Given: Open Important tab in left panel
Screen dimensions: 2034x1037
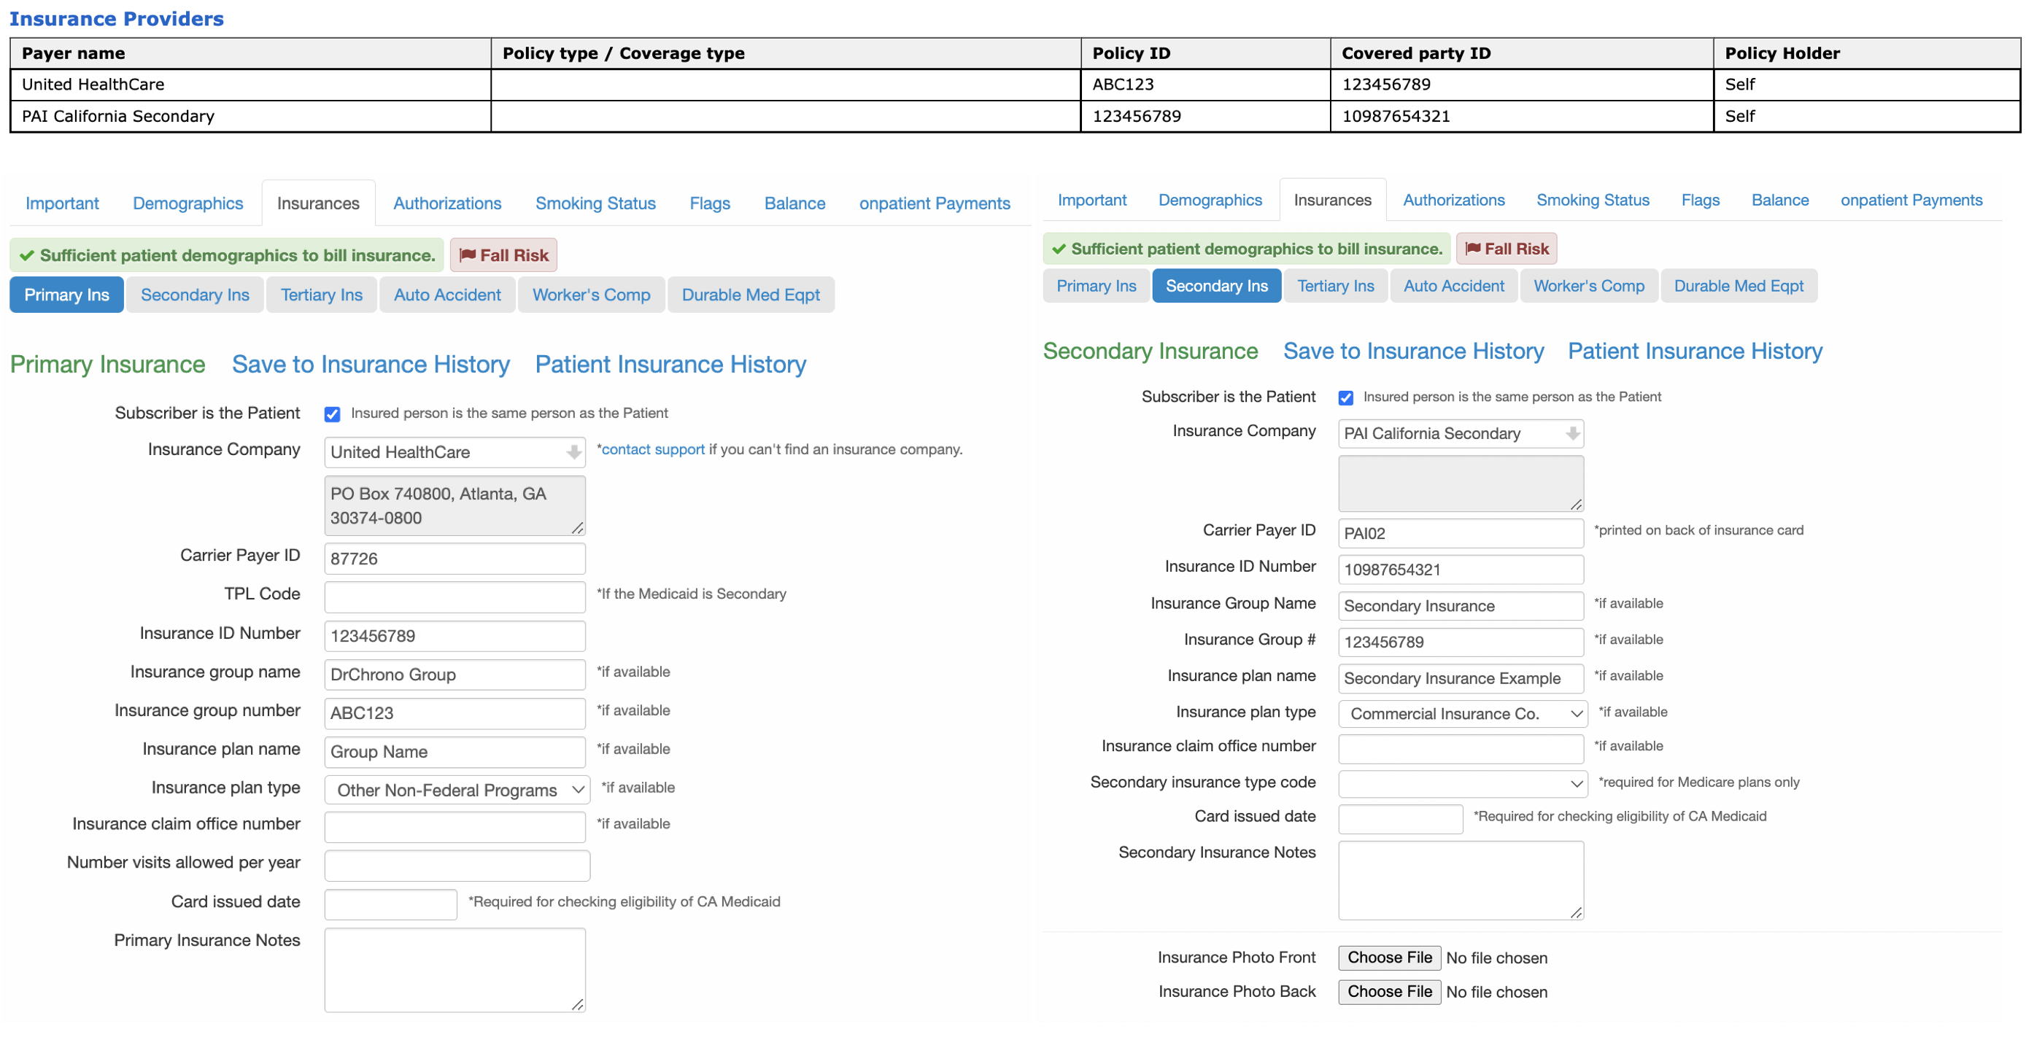Looking at the screenshot, I should tap(63, 203).
